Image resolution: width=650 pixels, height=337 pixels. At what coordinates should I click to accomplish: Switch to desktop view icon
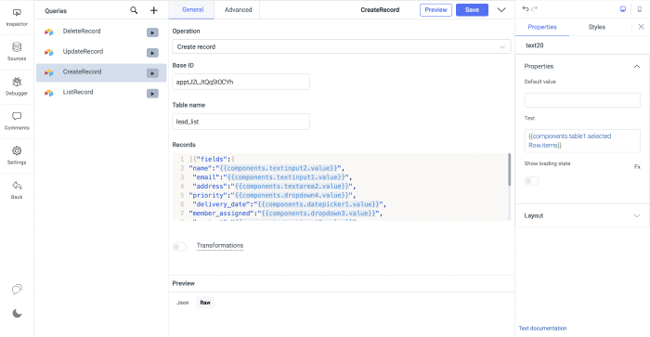(x=623, y=9)
